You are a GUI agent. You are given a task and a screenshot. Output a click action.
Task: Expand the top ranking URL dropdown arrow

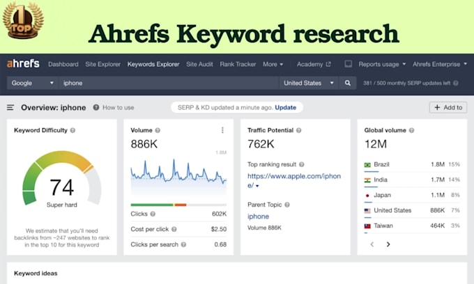click(x=257, y=186)
